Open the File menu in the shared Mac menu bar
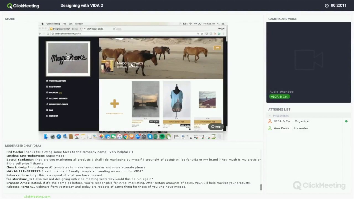The image size is (354, 199). coord(64,24)
